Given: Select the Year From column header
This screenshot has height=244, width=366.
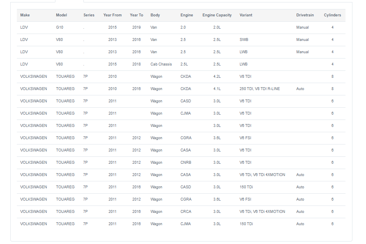Looking at the screenshot, I should tap(113, 15).
